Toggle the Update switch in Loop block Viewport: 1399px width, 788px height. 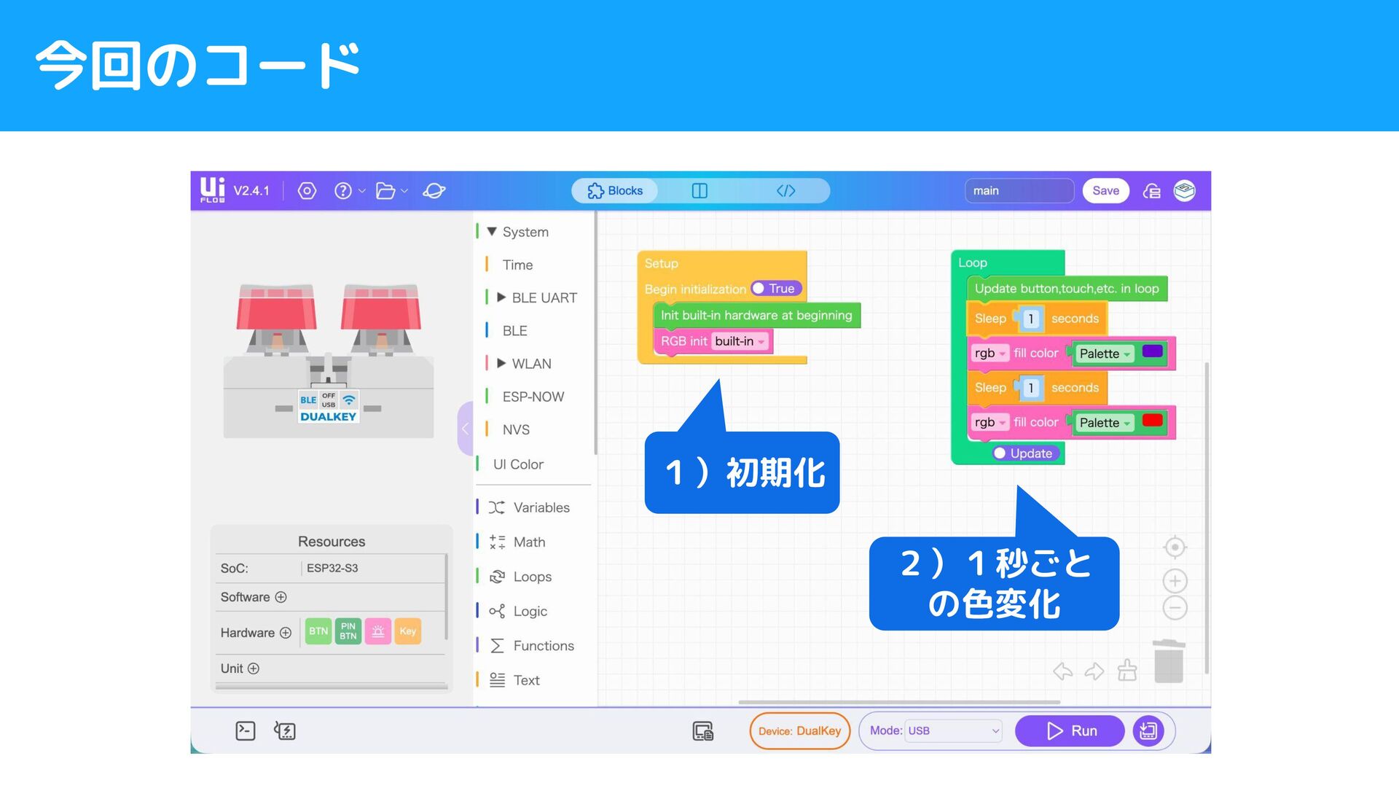[x=1024, y=453]
